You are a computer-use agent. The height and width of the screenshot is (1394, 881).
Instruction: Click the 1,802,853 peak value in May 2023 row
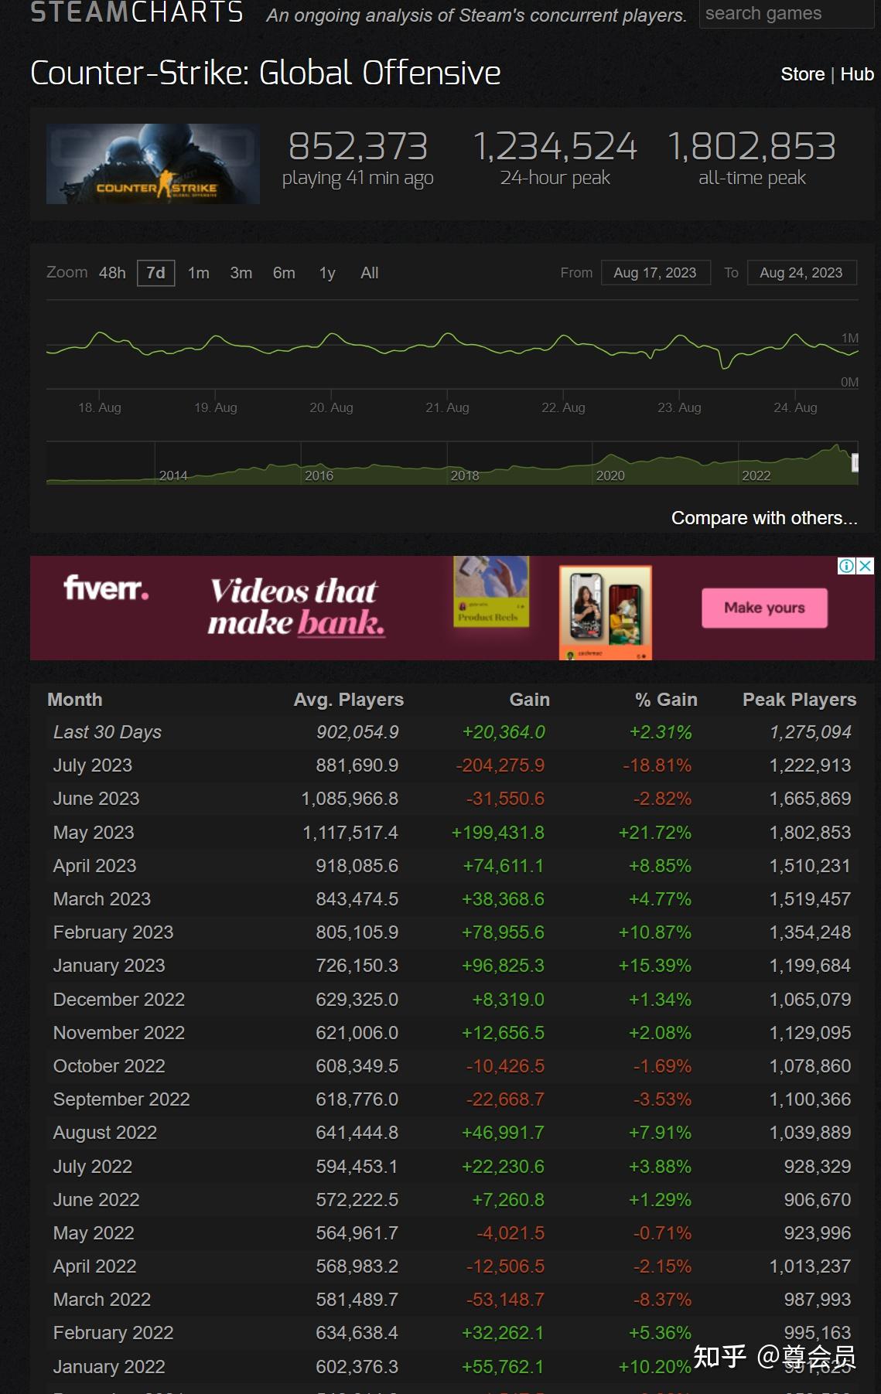[810, 833]
